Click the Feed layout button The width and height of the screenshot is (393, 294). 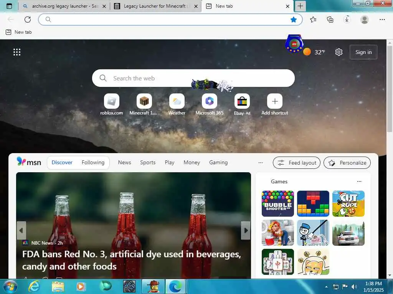(x=297, y=163)
